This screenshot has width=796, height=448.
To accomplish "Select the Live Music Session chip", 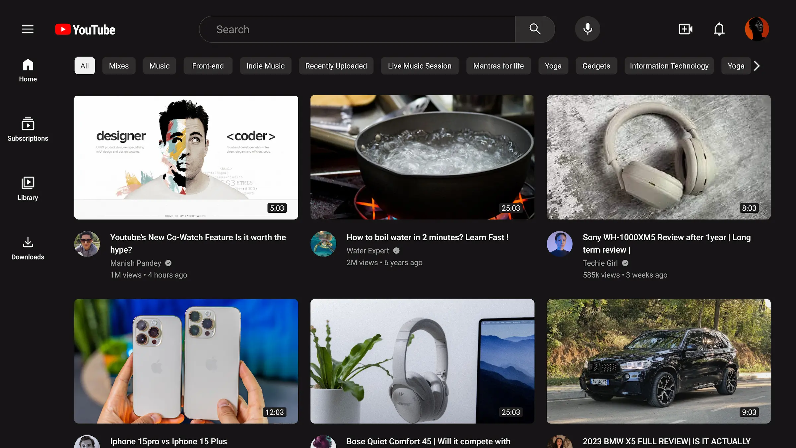I will [420, 66].
